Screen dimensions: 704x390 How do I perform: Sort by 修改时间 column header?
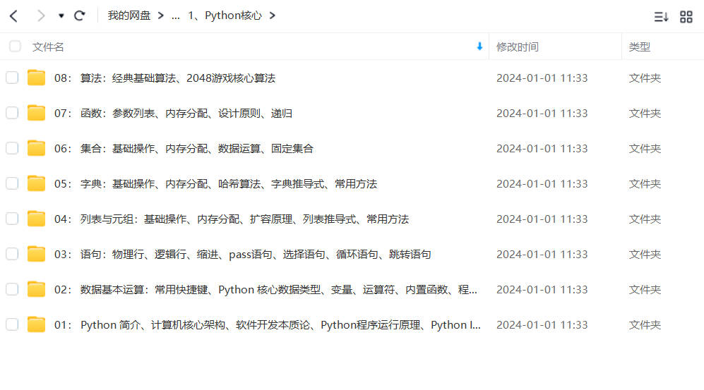coord(517,47)
